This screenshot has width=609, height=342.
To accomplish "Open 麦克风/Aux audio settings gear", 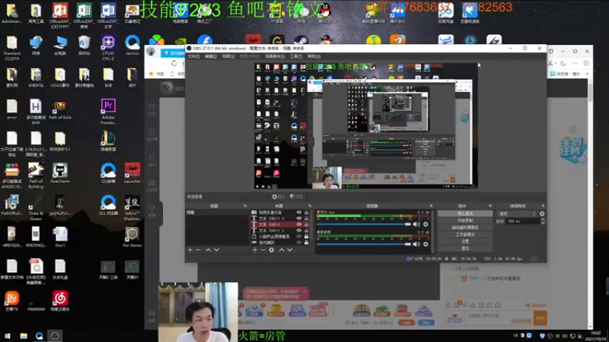I will [x=426, y=224].
